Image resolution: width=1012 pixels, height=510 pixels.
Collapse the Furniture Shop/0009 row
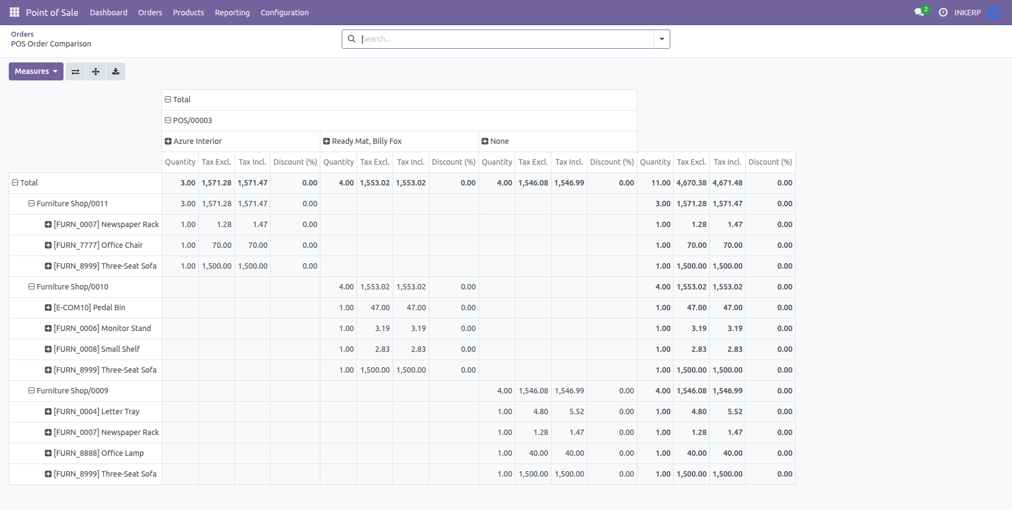pyautogui.click(x=85, y=391)
